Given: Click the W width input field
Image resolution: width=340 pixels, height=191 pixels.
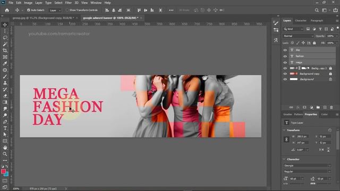Looking at the screenshot, I should click(x=302, y=136).
